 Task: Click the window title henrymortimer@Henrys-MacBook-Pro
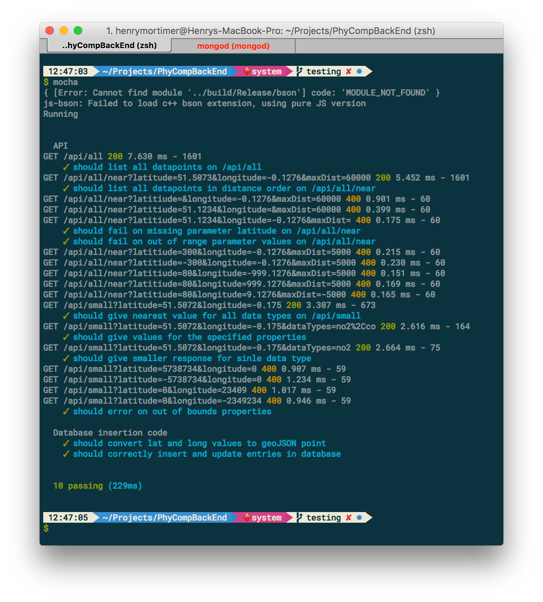[x=270, y=31]
